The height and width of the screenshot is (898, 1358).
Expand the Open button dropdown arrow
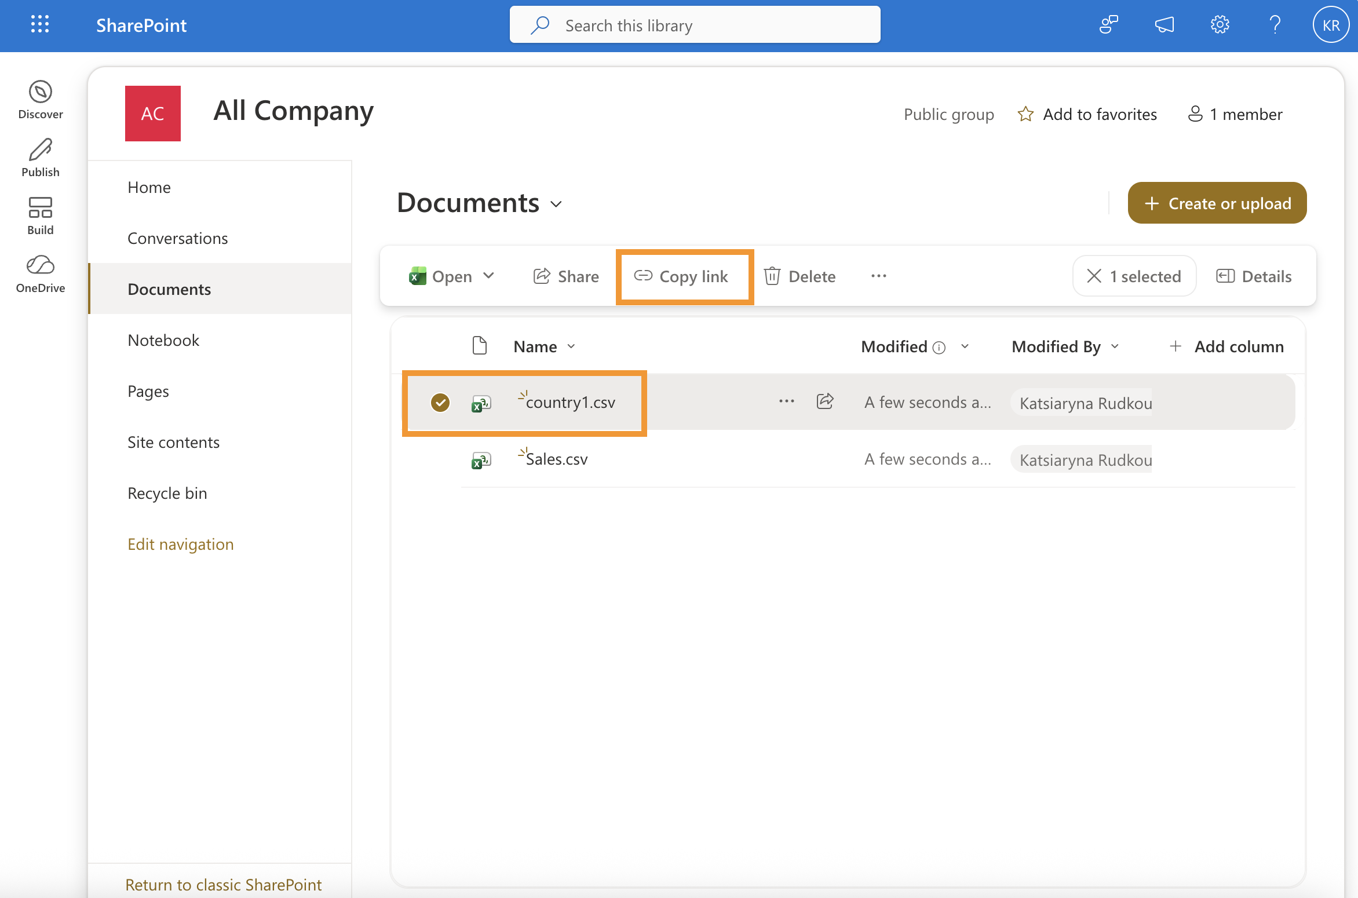click(x=489, y=276)
